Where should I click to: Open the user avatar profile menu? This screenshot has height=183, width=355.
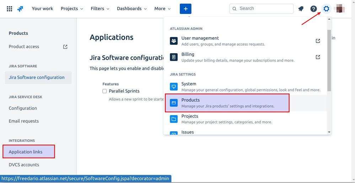340,9
